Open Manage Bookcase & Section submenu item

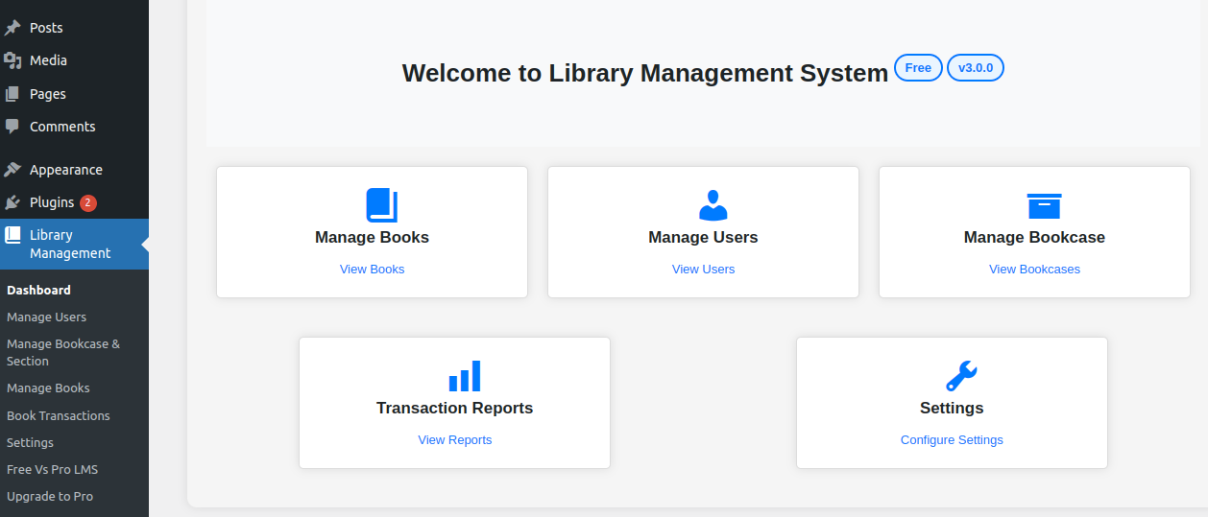click(x=63, y=352)
